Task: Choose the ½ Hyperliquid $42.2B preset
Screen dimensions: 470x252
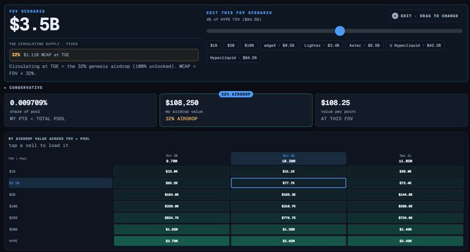Action: click(415, 46)
